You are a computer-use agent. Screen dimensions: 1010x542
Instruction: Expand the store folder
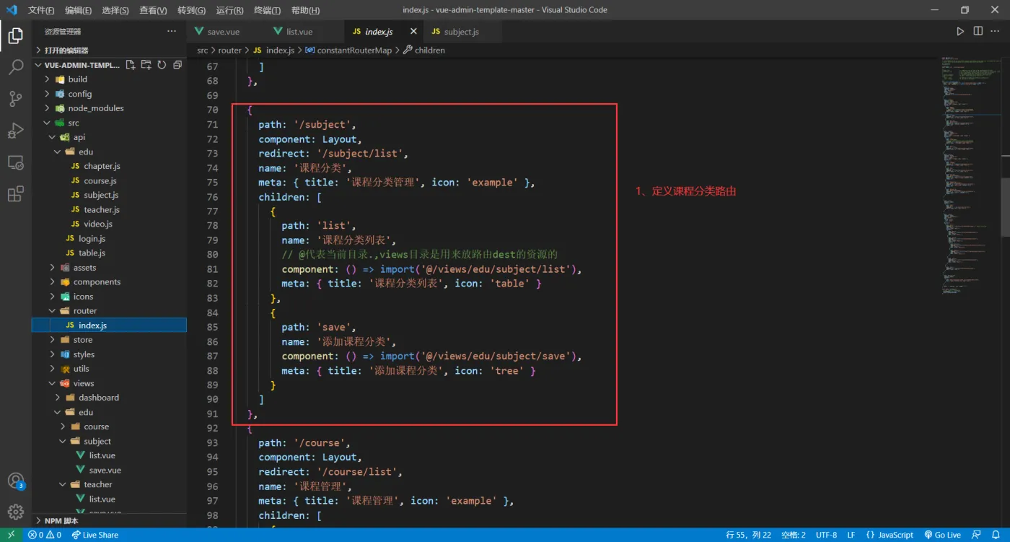[109, 340]
